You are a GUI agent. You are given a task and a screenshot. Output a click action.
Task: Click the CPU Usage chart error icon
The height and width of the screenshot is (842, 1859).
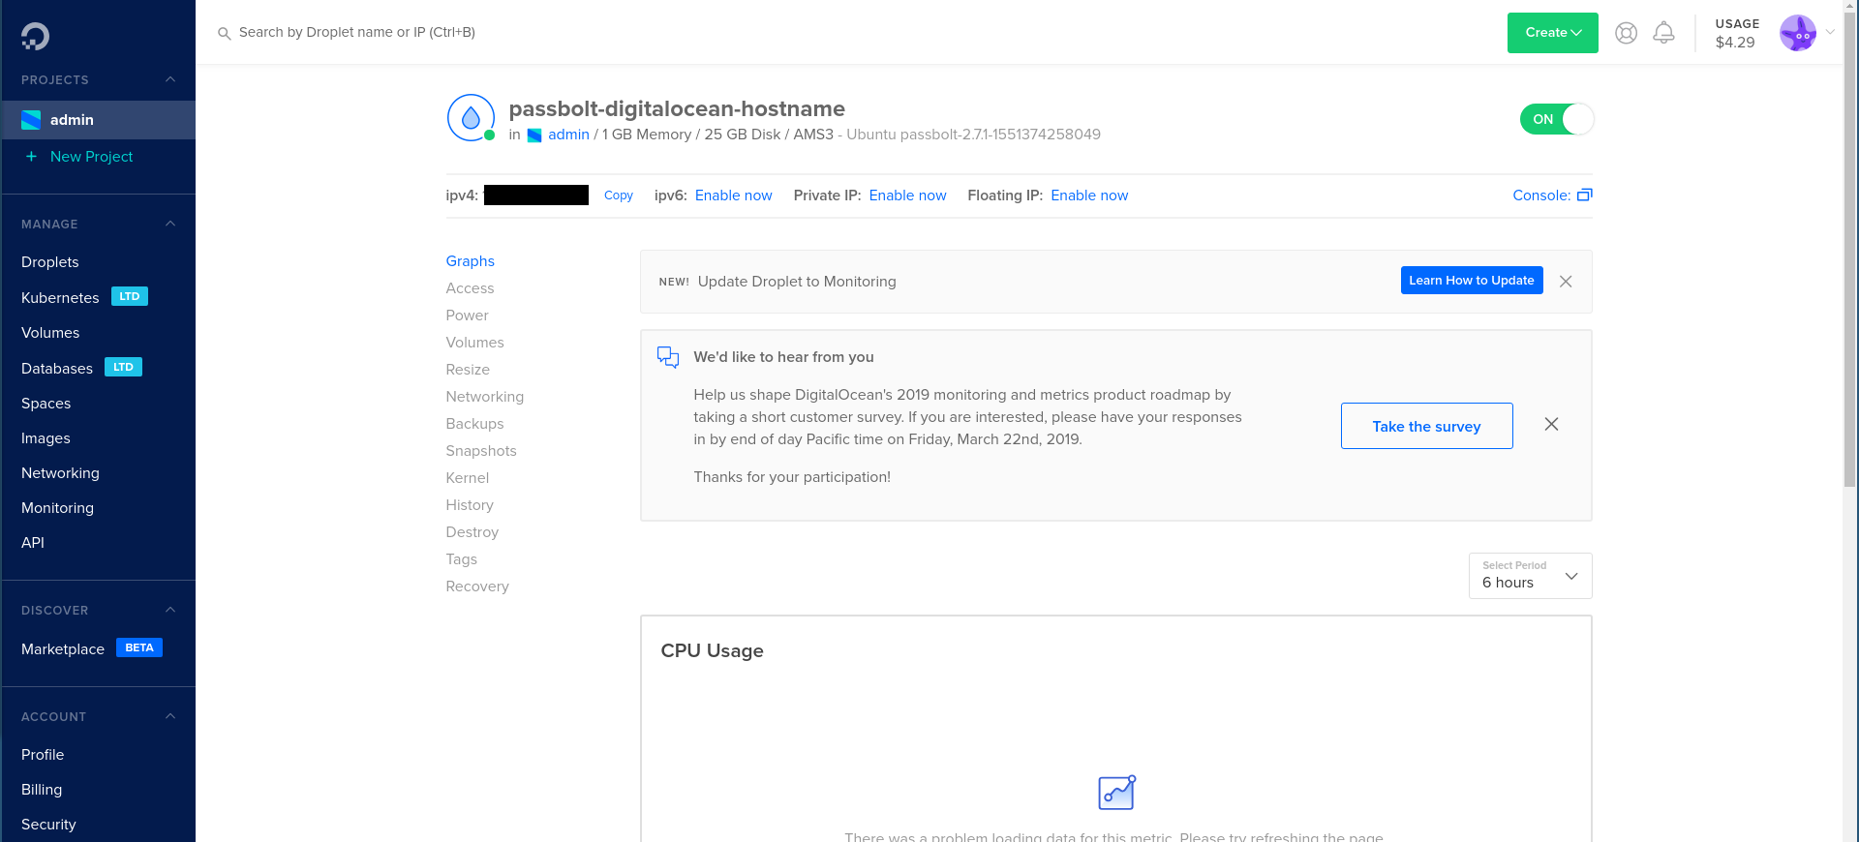[x=1116, y=793]
